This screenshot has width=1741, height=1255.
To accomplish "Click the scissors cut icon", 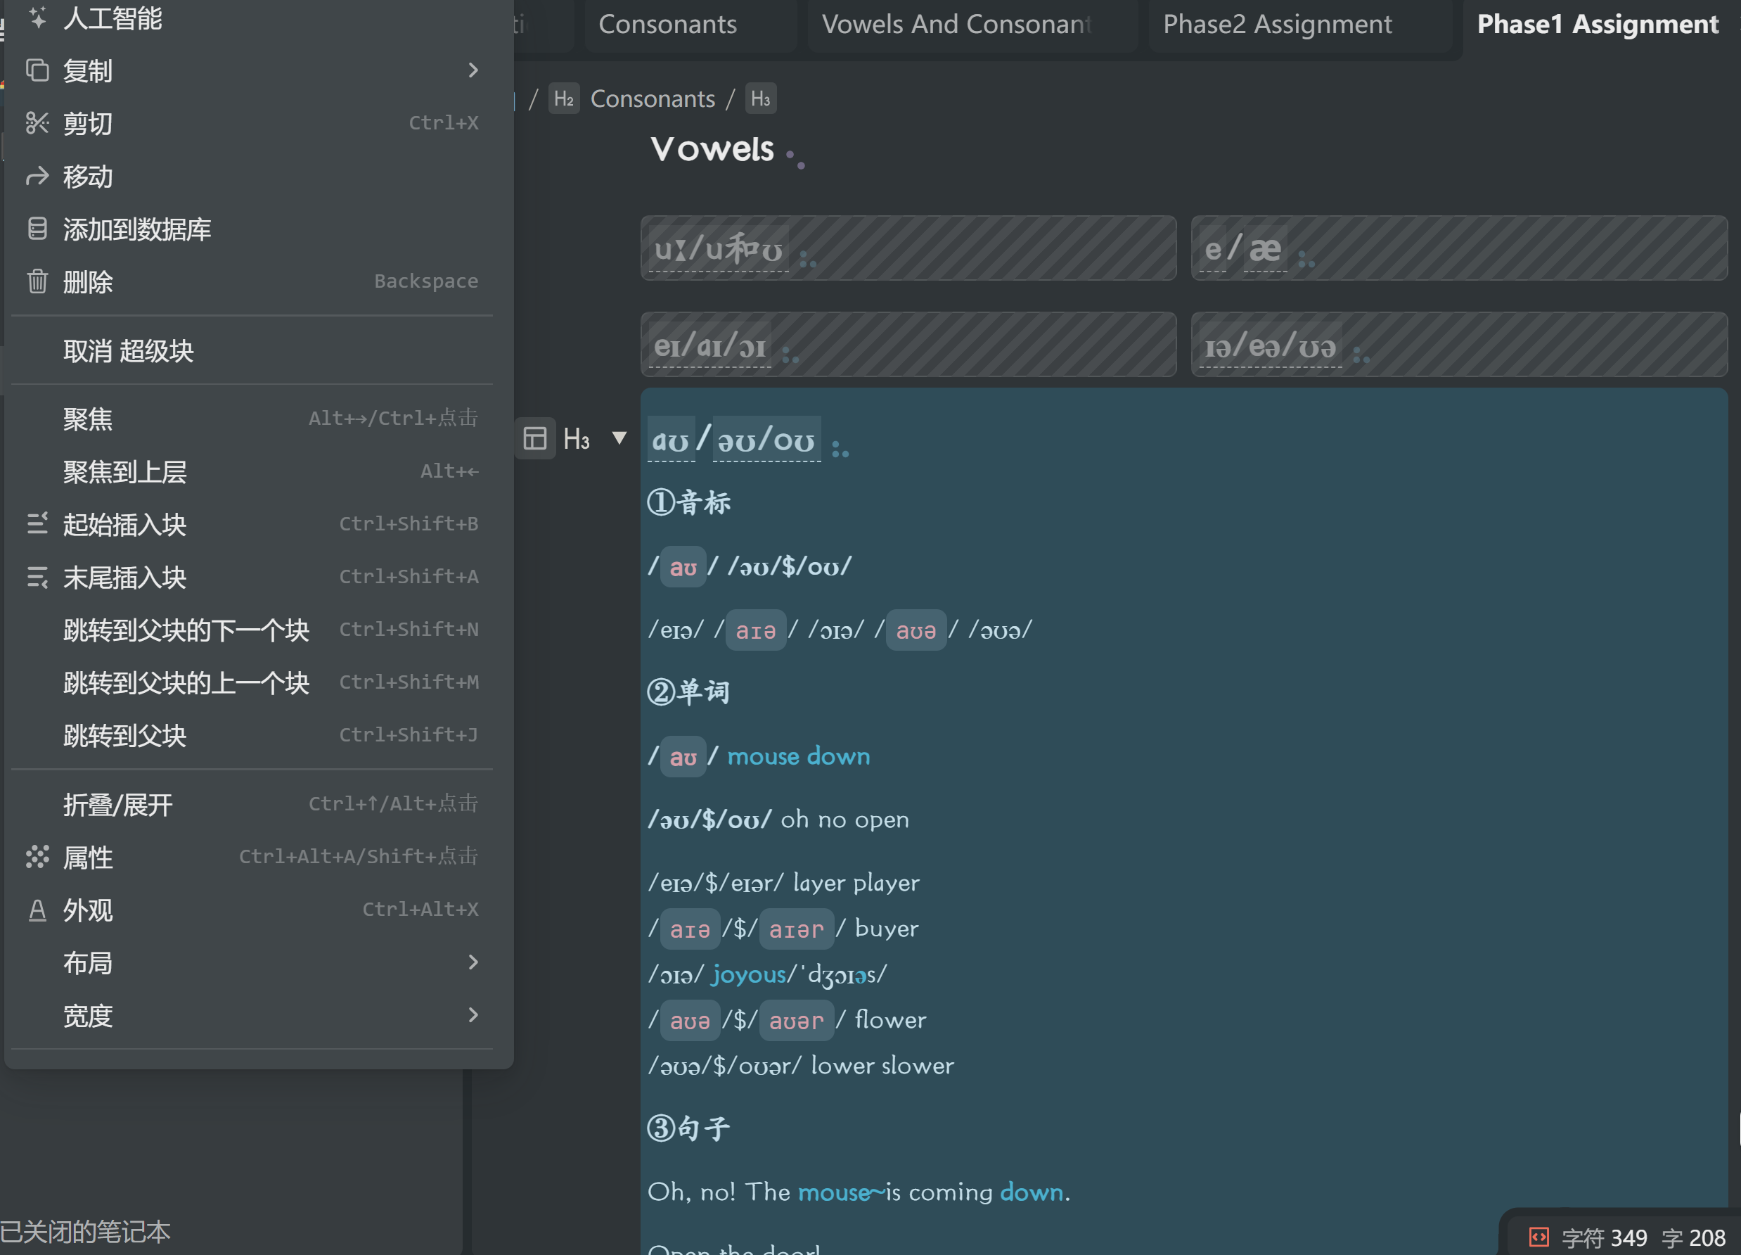I will 37,123.
